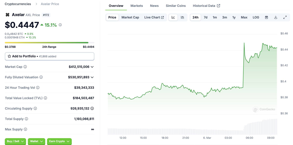Click breadcrumb chevron after Cryptocurrencies
Screen dimensions: 293x145
coord(36,4)
